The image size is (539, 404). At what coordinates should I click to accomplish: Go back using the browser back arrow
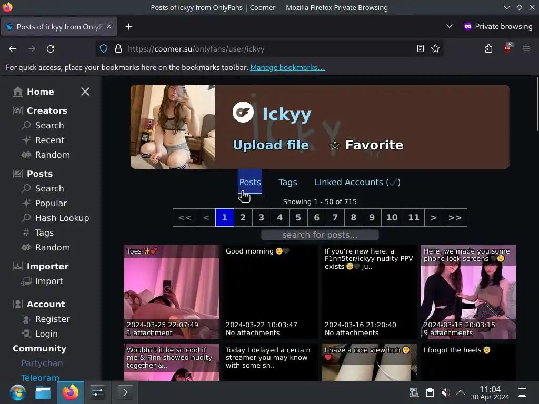[13, 49]
